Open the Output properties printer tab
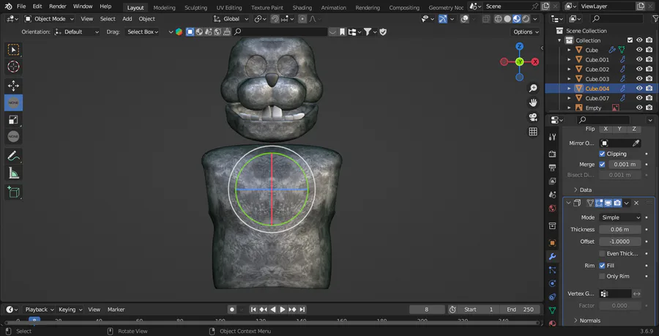 pos(552,168)
